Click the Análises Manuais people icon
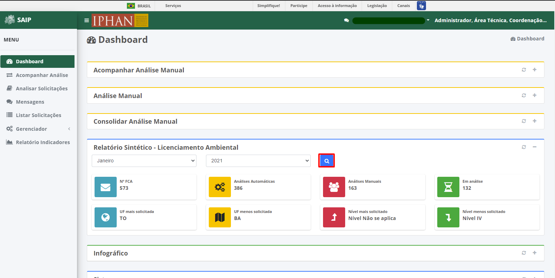The image size is (555, 278). pyautogui.click(x=334, y=187)
